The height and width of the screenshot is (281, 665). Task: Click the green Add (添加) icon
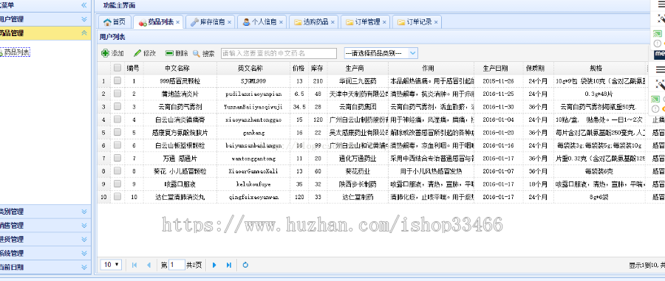pyautogui.click(x=105, y=53)
